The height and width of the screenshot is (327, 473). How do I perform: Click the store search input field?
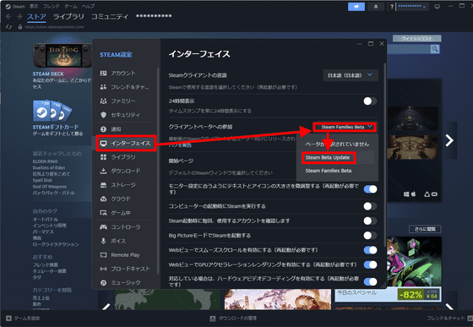tap(409, 49)
